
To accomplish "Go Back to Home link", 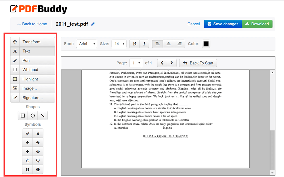I will (x=32, y=24).
